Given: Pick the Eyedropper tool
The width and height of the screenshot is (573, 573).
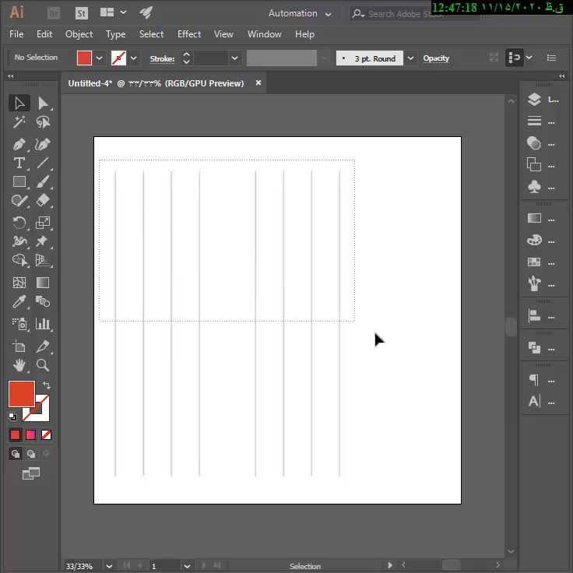Looking at the screenshot, I should 19,302.
